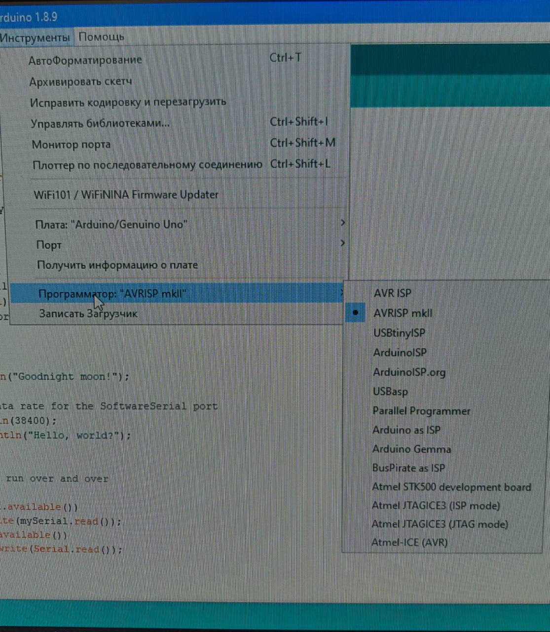Click the code line with 38400
The image size is (550, 632).
[29, 421]
